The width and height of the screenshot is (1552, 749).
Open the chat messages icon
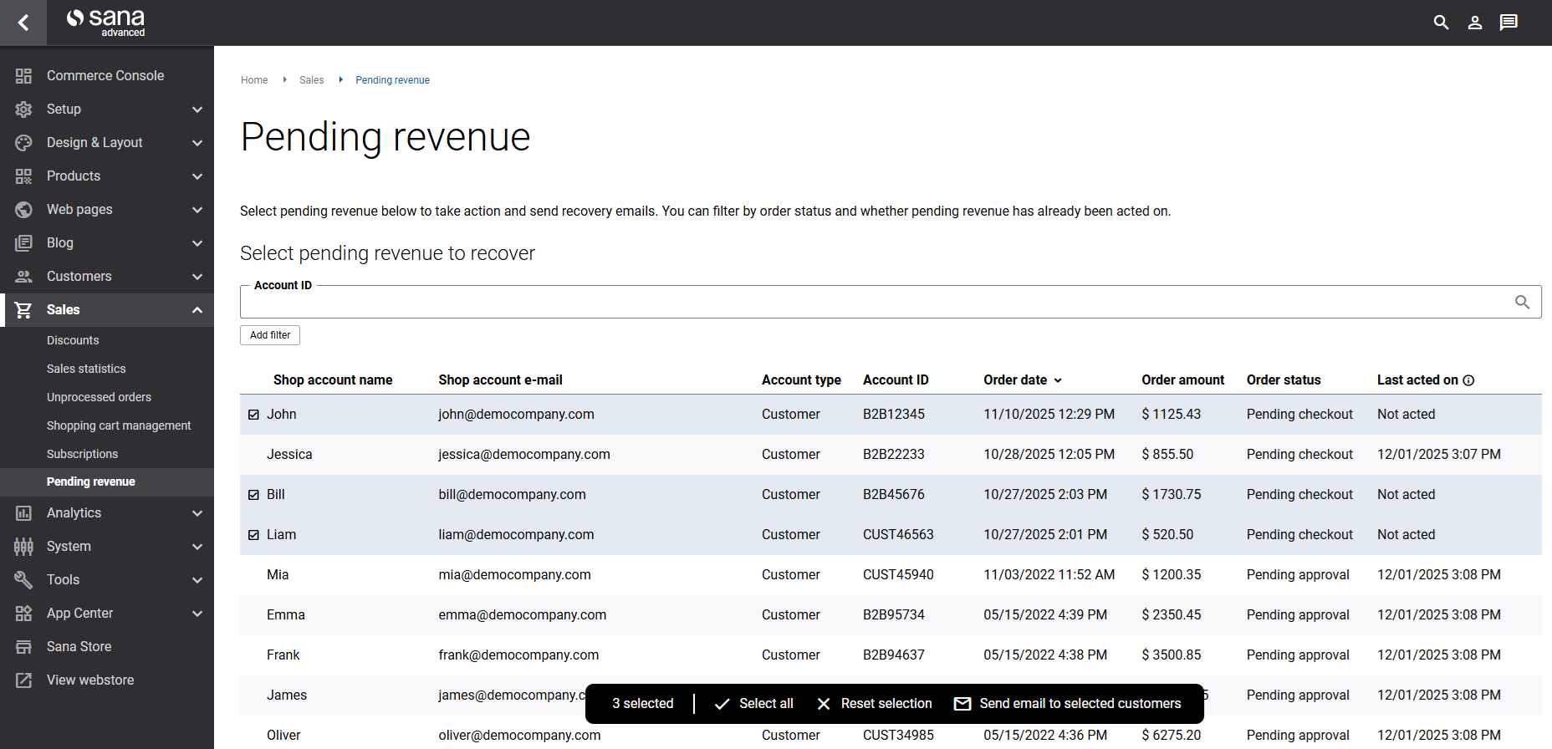(1509, 23)
